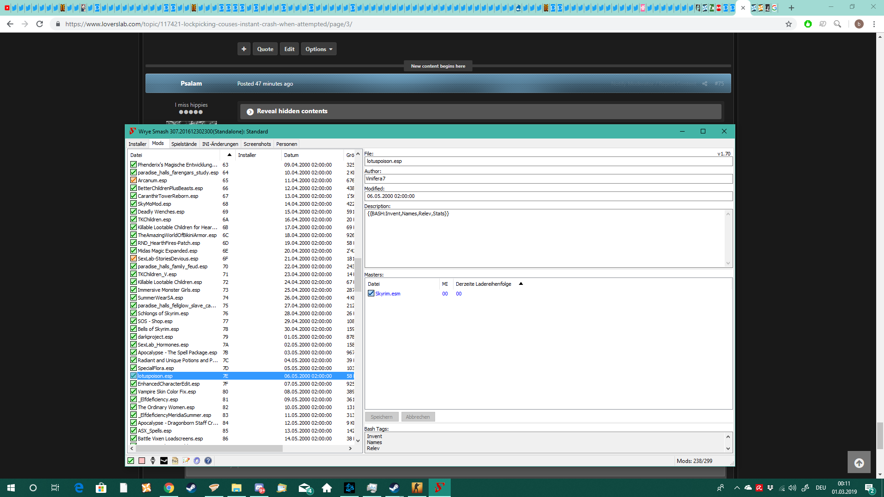
Task: Toggle SexLab-StoriesDevious.esp checkbox
Action: [x=134, y=259]
